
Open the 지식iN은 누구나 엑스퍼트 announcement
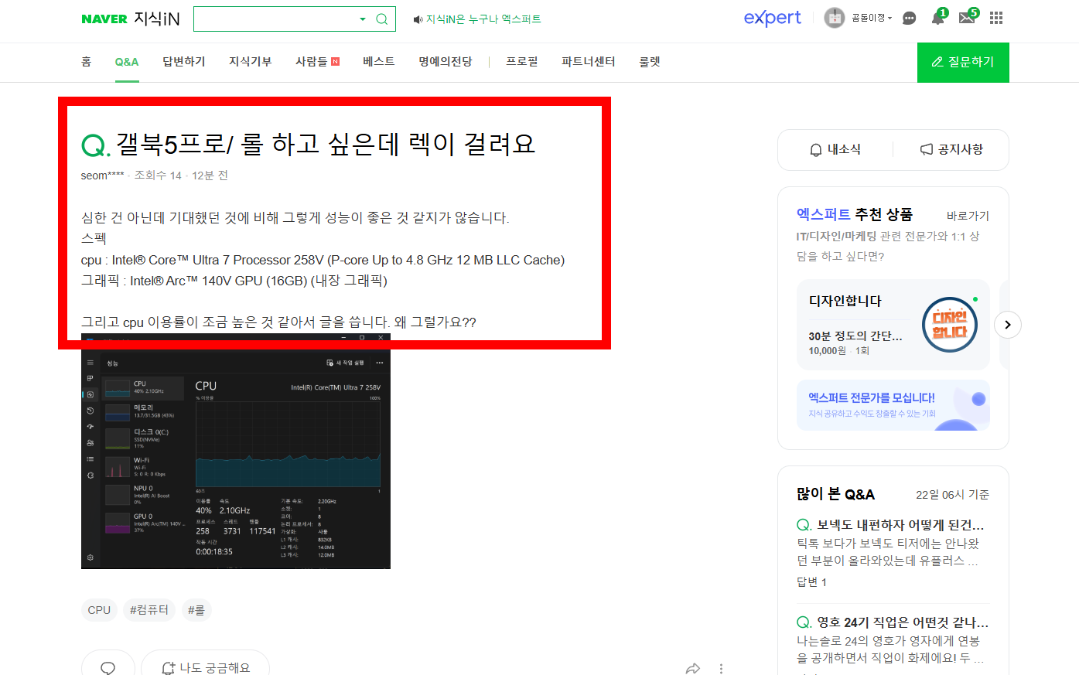[x=477, y=19]
